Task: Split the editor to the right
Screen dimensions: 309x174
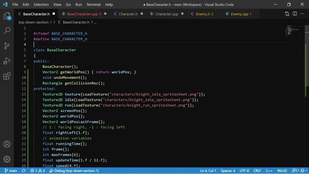Action: (x=295, y=14)
